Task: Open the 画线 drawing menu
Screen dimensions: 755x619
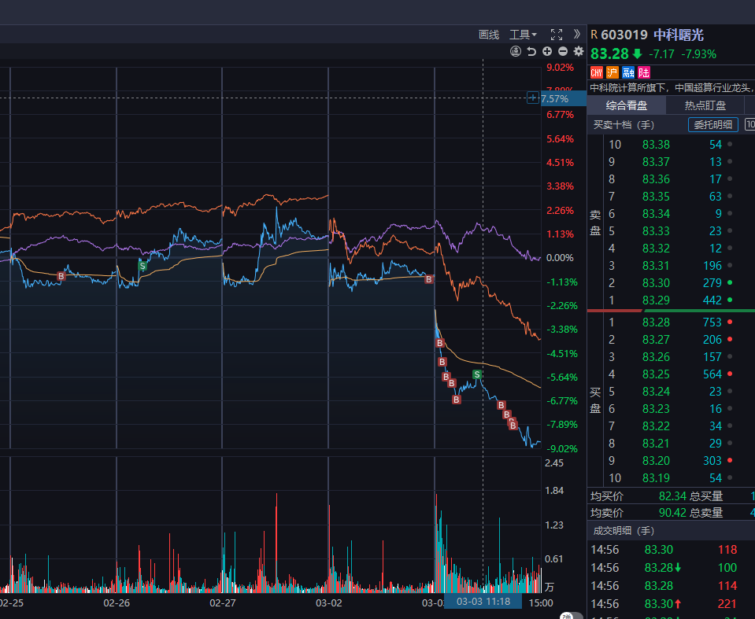Action: pyautogui.click(x=489, y=35)
